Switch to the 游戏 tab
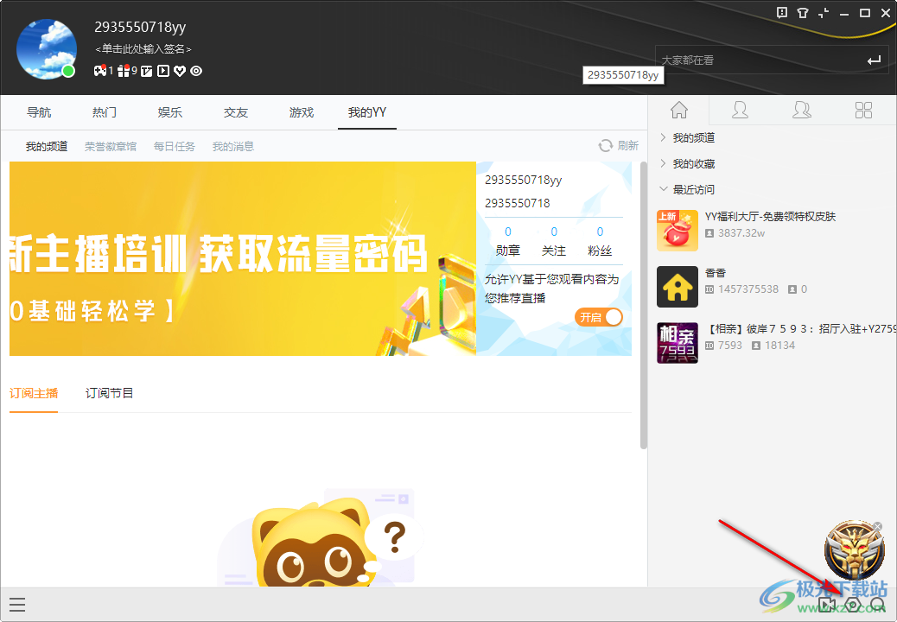The image size is (897, 622). coord(302,112)
